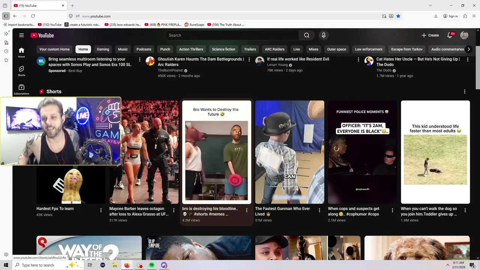The height and width of the screenshot is (270, 480).
Task: Select the Action Thrillers chip
Action: point(191,49)
